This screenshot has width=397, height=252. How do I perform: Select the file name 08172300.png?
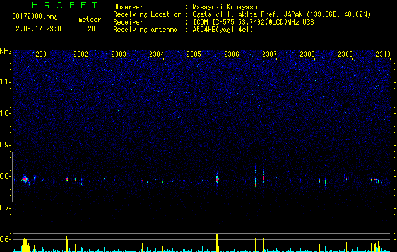[x=35, y=17]
